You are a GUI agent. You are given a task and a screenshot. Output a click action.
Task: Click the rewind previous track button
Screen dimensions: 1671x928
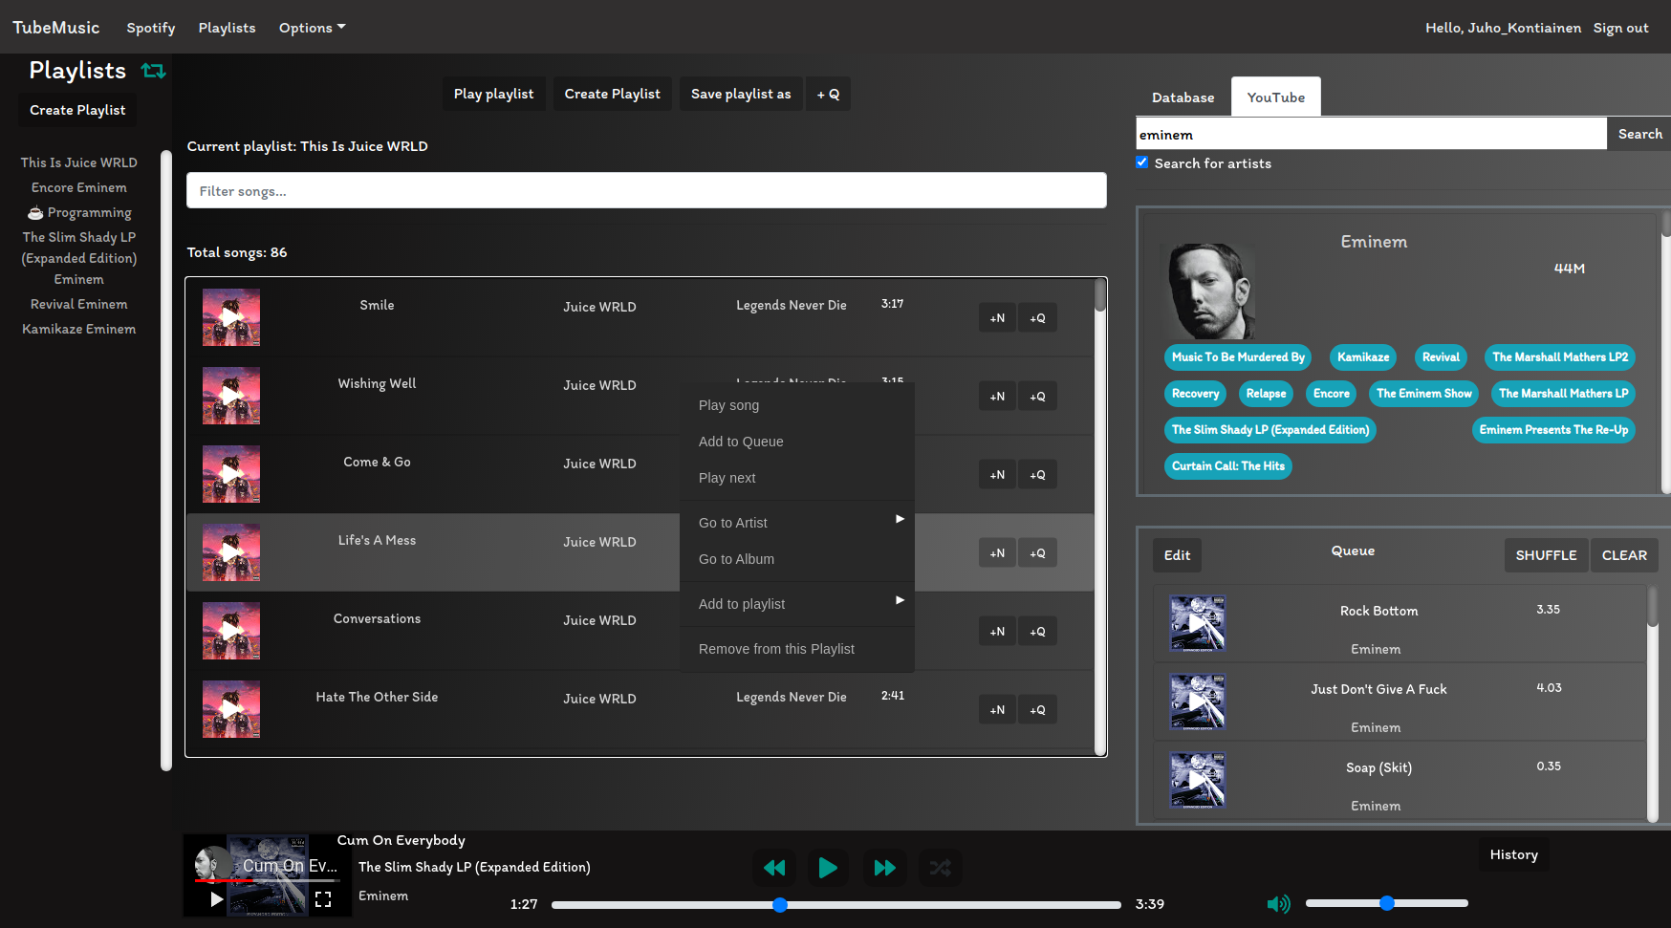(x=774, y=868)
